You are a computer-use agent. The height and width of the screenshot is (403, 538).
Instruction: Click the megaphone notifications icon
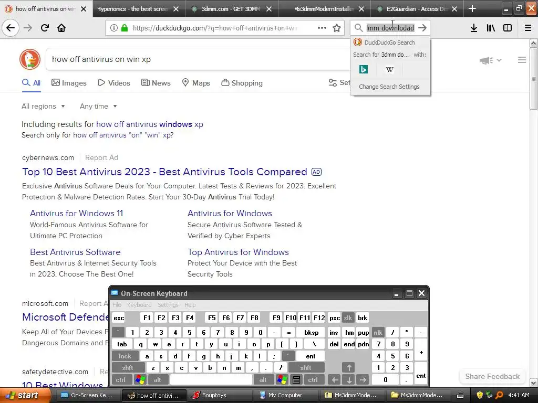(486, 60)
